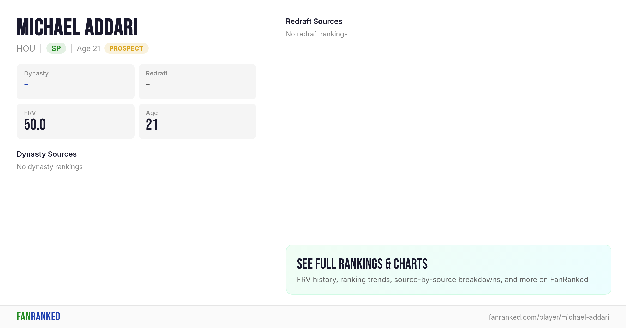This screenshot has height=328, width=626.
Task: Click the FanRanked logo
Action: click(38, 317)
